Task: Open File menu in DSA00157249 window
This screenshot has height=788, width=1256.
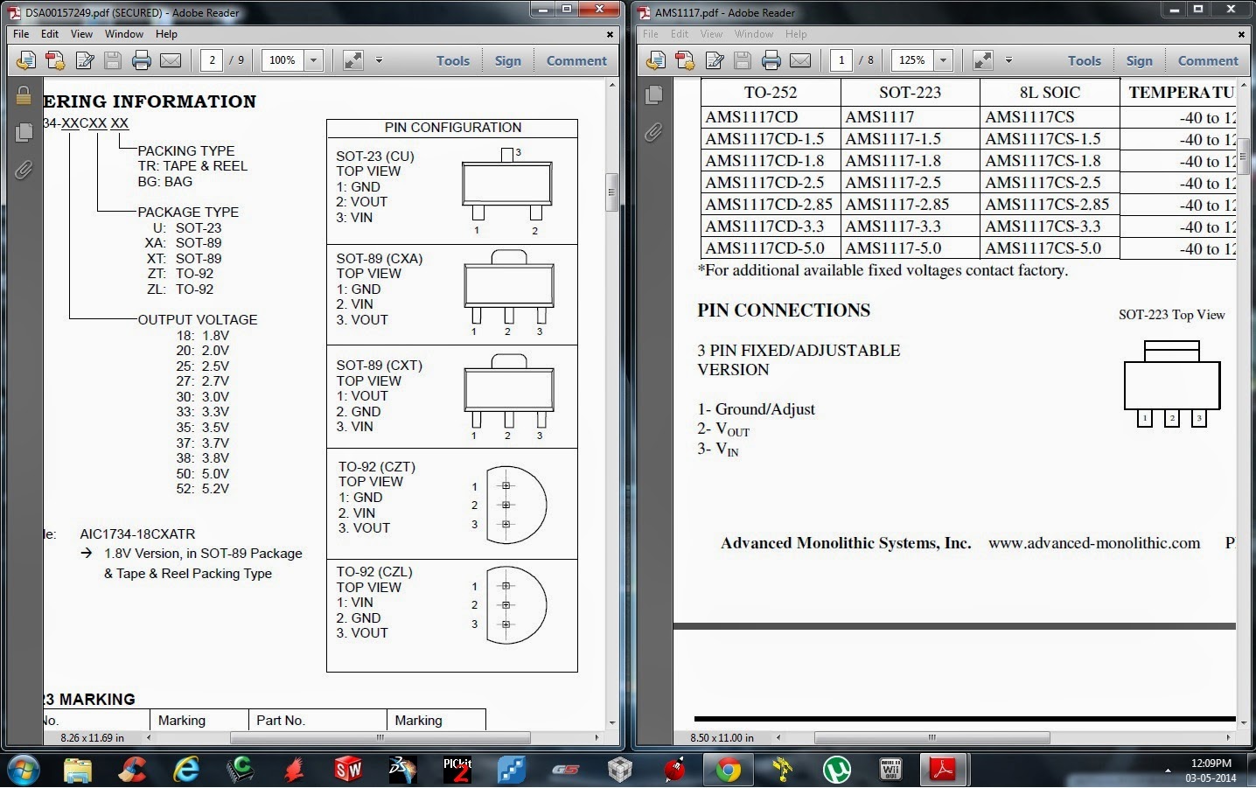Action: 21,34
